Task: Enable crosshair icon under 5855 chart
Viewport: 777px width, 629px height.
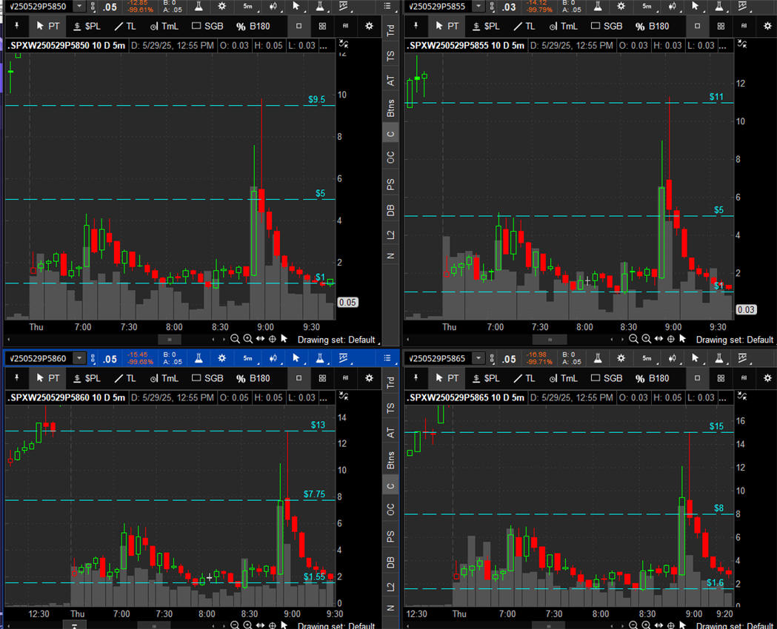Action: (670, 339)
